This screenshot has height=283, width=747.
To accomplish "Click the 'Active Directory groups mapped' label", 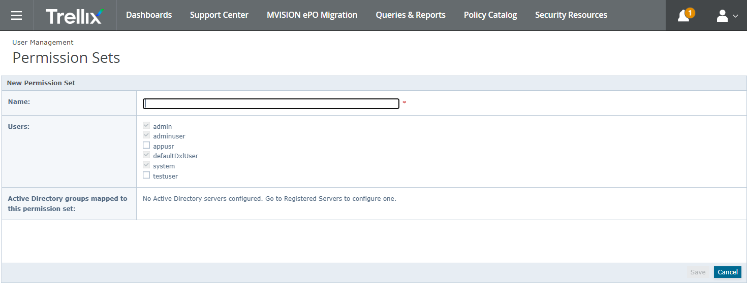I will 68,203.
